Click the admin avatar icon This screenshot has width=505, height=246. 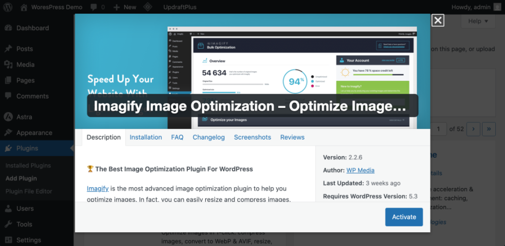(497, 7)
